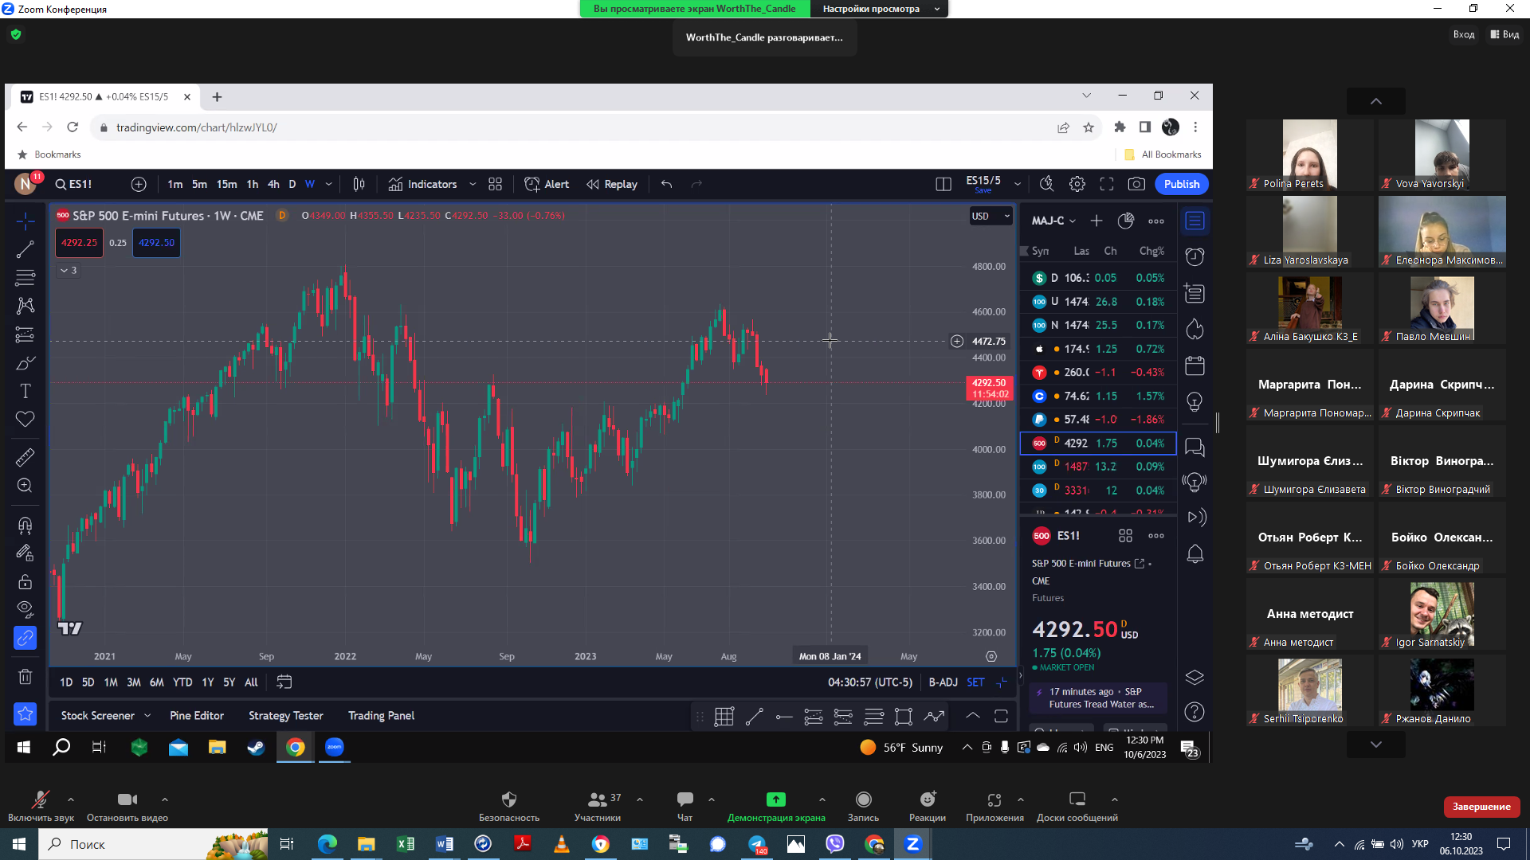Open the notifications bell in right sidebar
The width and height of the screenshot is (1530, 860).
click(x=1195, y=554)
